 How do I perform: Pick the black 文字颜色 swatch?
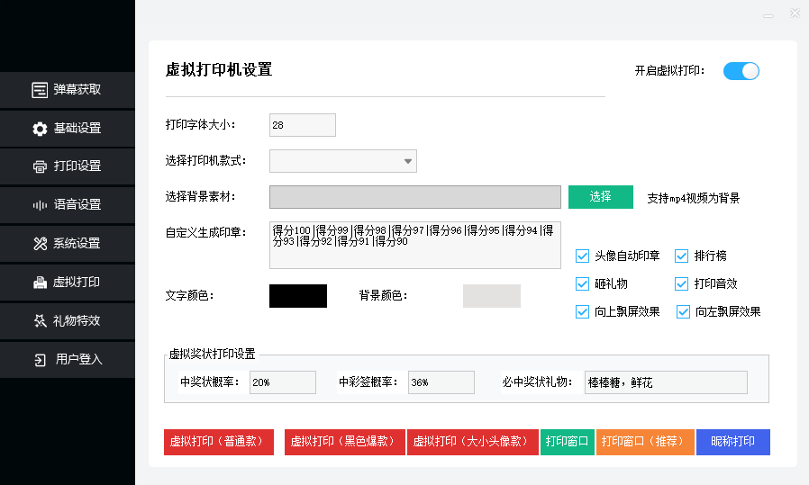[298, 296]
